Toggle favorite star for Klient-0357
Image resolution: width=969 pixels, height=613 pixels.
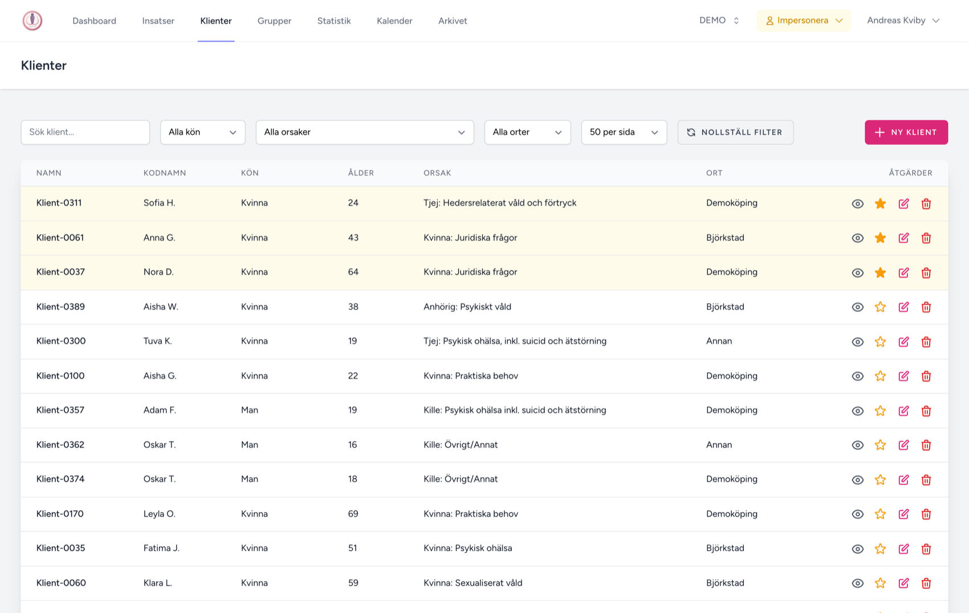point(880,410)
